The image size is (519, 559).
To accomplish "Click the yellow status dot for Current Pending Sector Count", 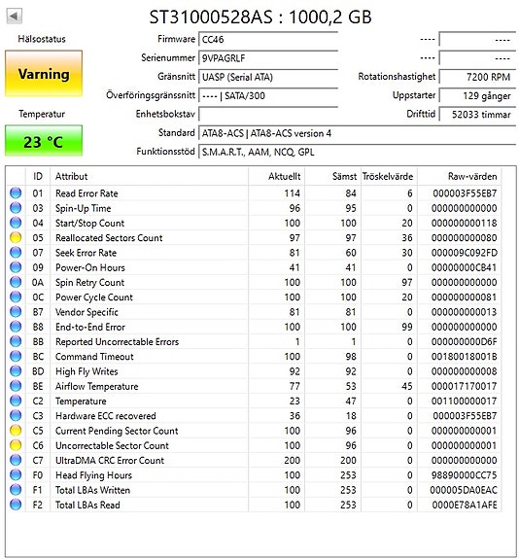I will point(16,431).
